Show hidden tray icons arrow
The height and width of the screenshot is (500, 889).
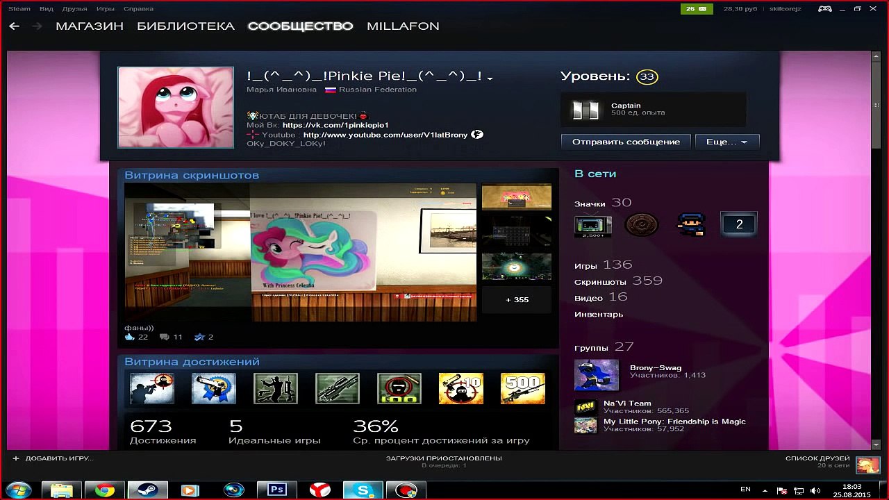point(765,490)
